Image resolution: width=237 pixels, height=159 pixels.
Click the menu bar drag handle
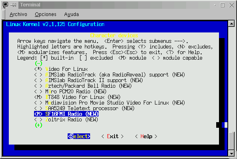[3, 15]
